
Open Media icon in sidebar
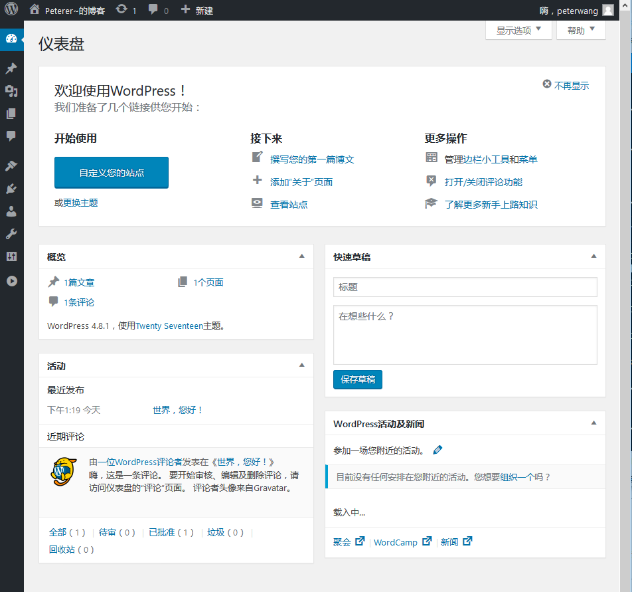coord(11,91)
